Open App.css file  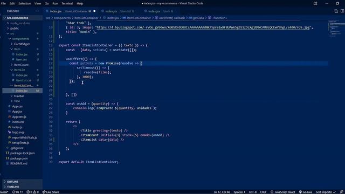point(17,106)
